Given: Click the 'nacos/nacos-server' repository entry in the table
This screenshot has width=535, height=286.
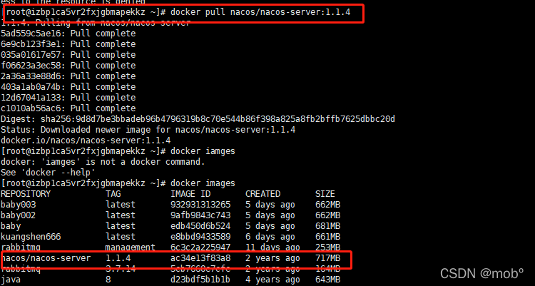Looking at the screenshot, I should click(46, 258).
